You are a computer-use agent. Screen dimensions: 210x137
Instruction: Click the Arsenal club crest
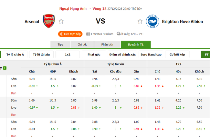pos(49,21)
